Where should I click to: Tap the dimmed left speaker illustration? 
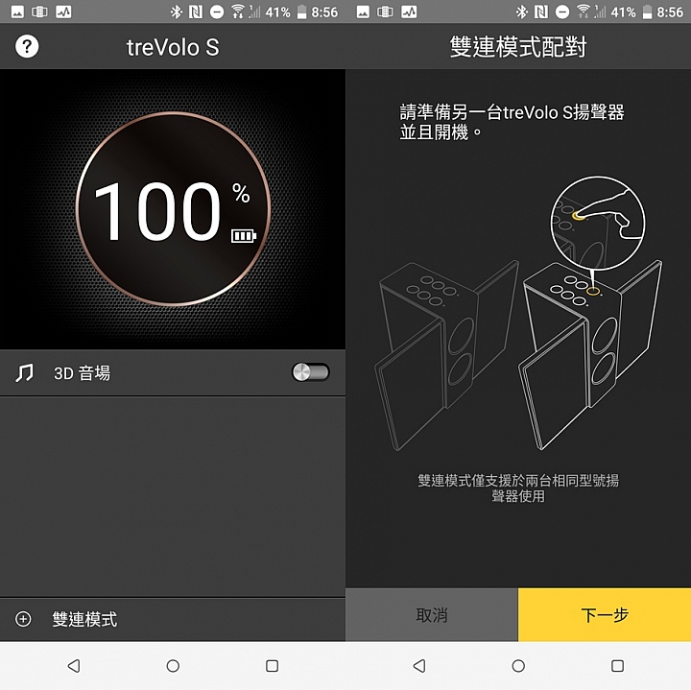446,355
